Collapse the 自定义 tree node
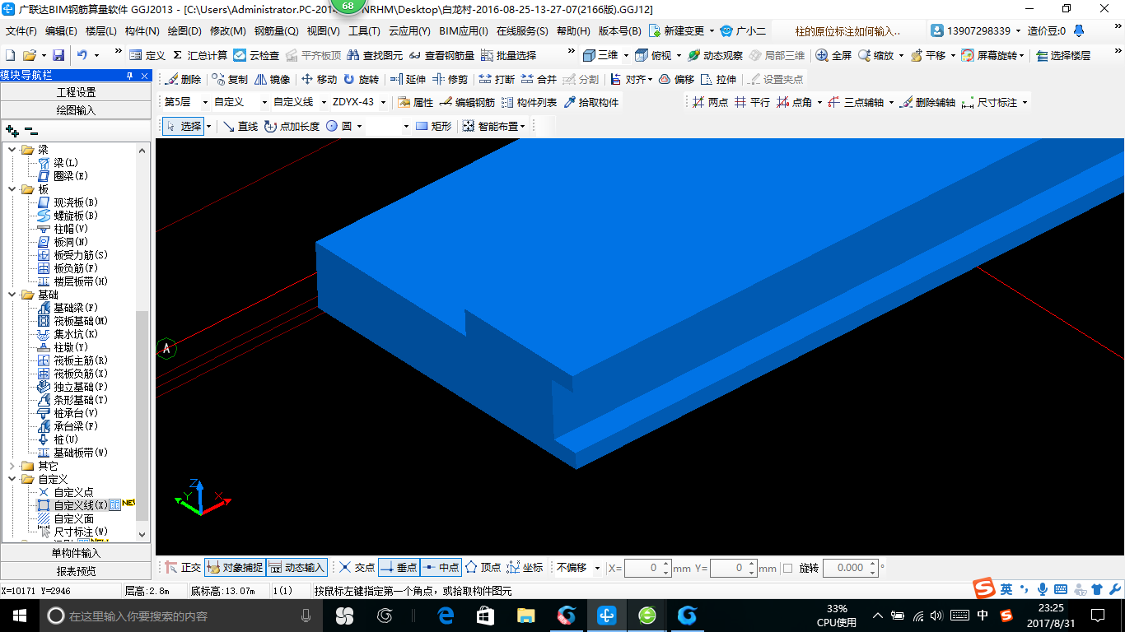Viewport: 1125px width, 632px height. [x=12, y=479]
